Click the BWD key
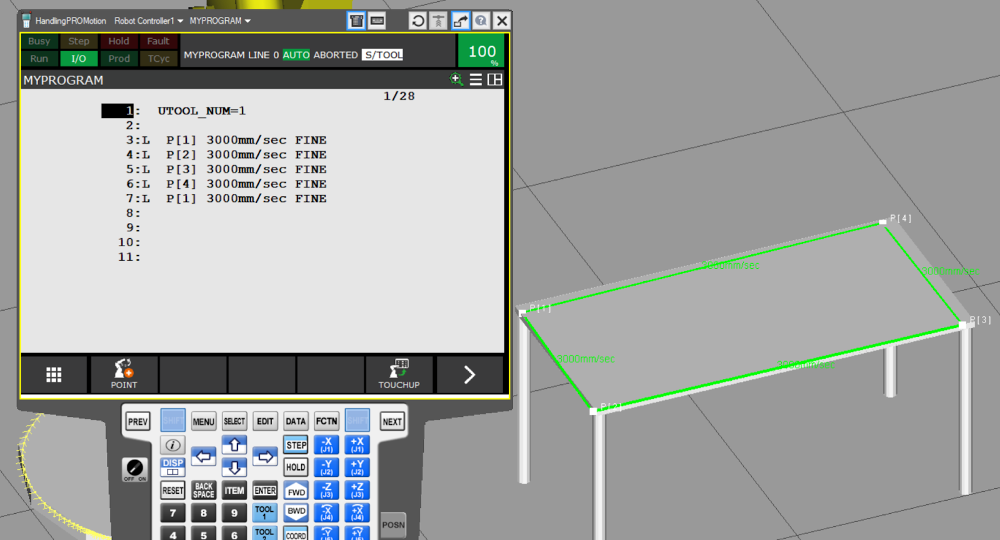The image size is (1000, 540). [296, 512]
